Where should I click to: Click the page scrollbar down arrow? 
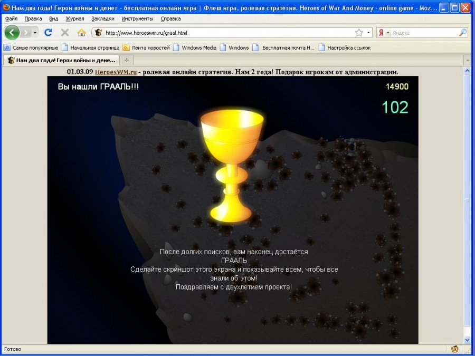pos(467,340)
